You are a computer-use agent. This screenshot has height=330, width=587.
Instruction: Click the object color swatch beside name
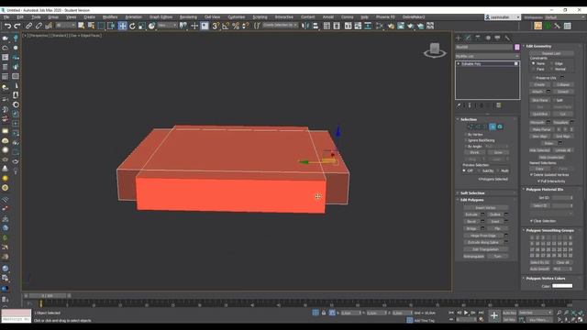[517, 47]
